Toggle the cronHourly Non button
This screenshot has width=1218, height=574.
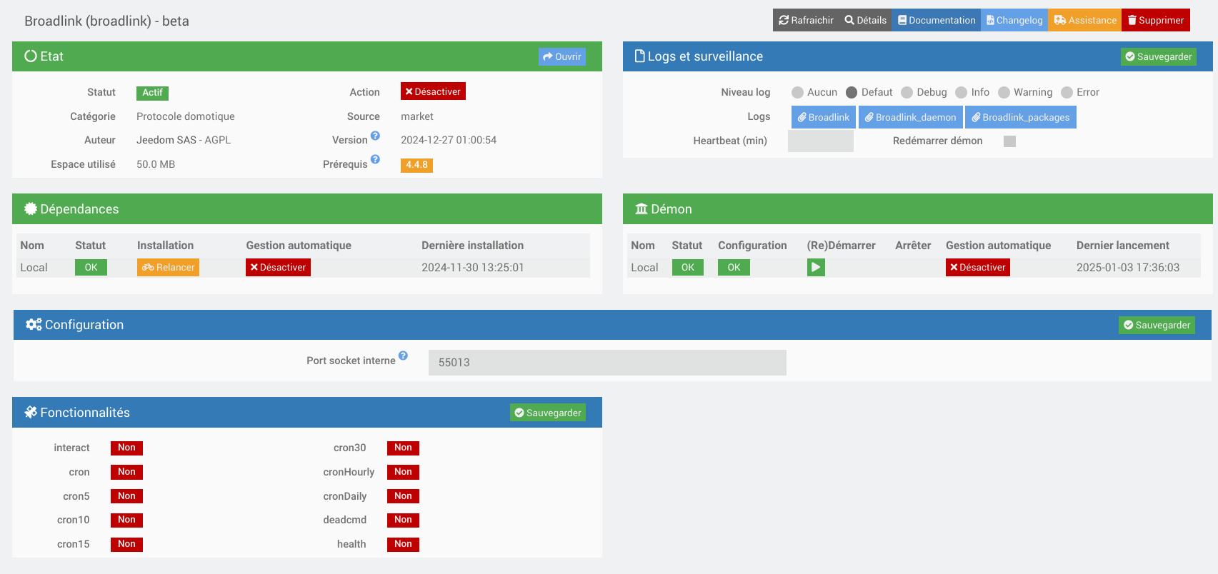pos(403,472)
